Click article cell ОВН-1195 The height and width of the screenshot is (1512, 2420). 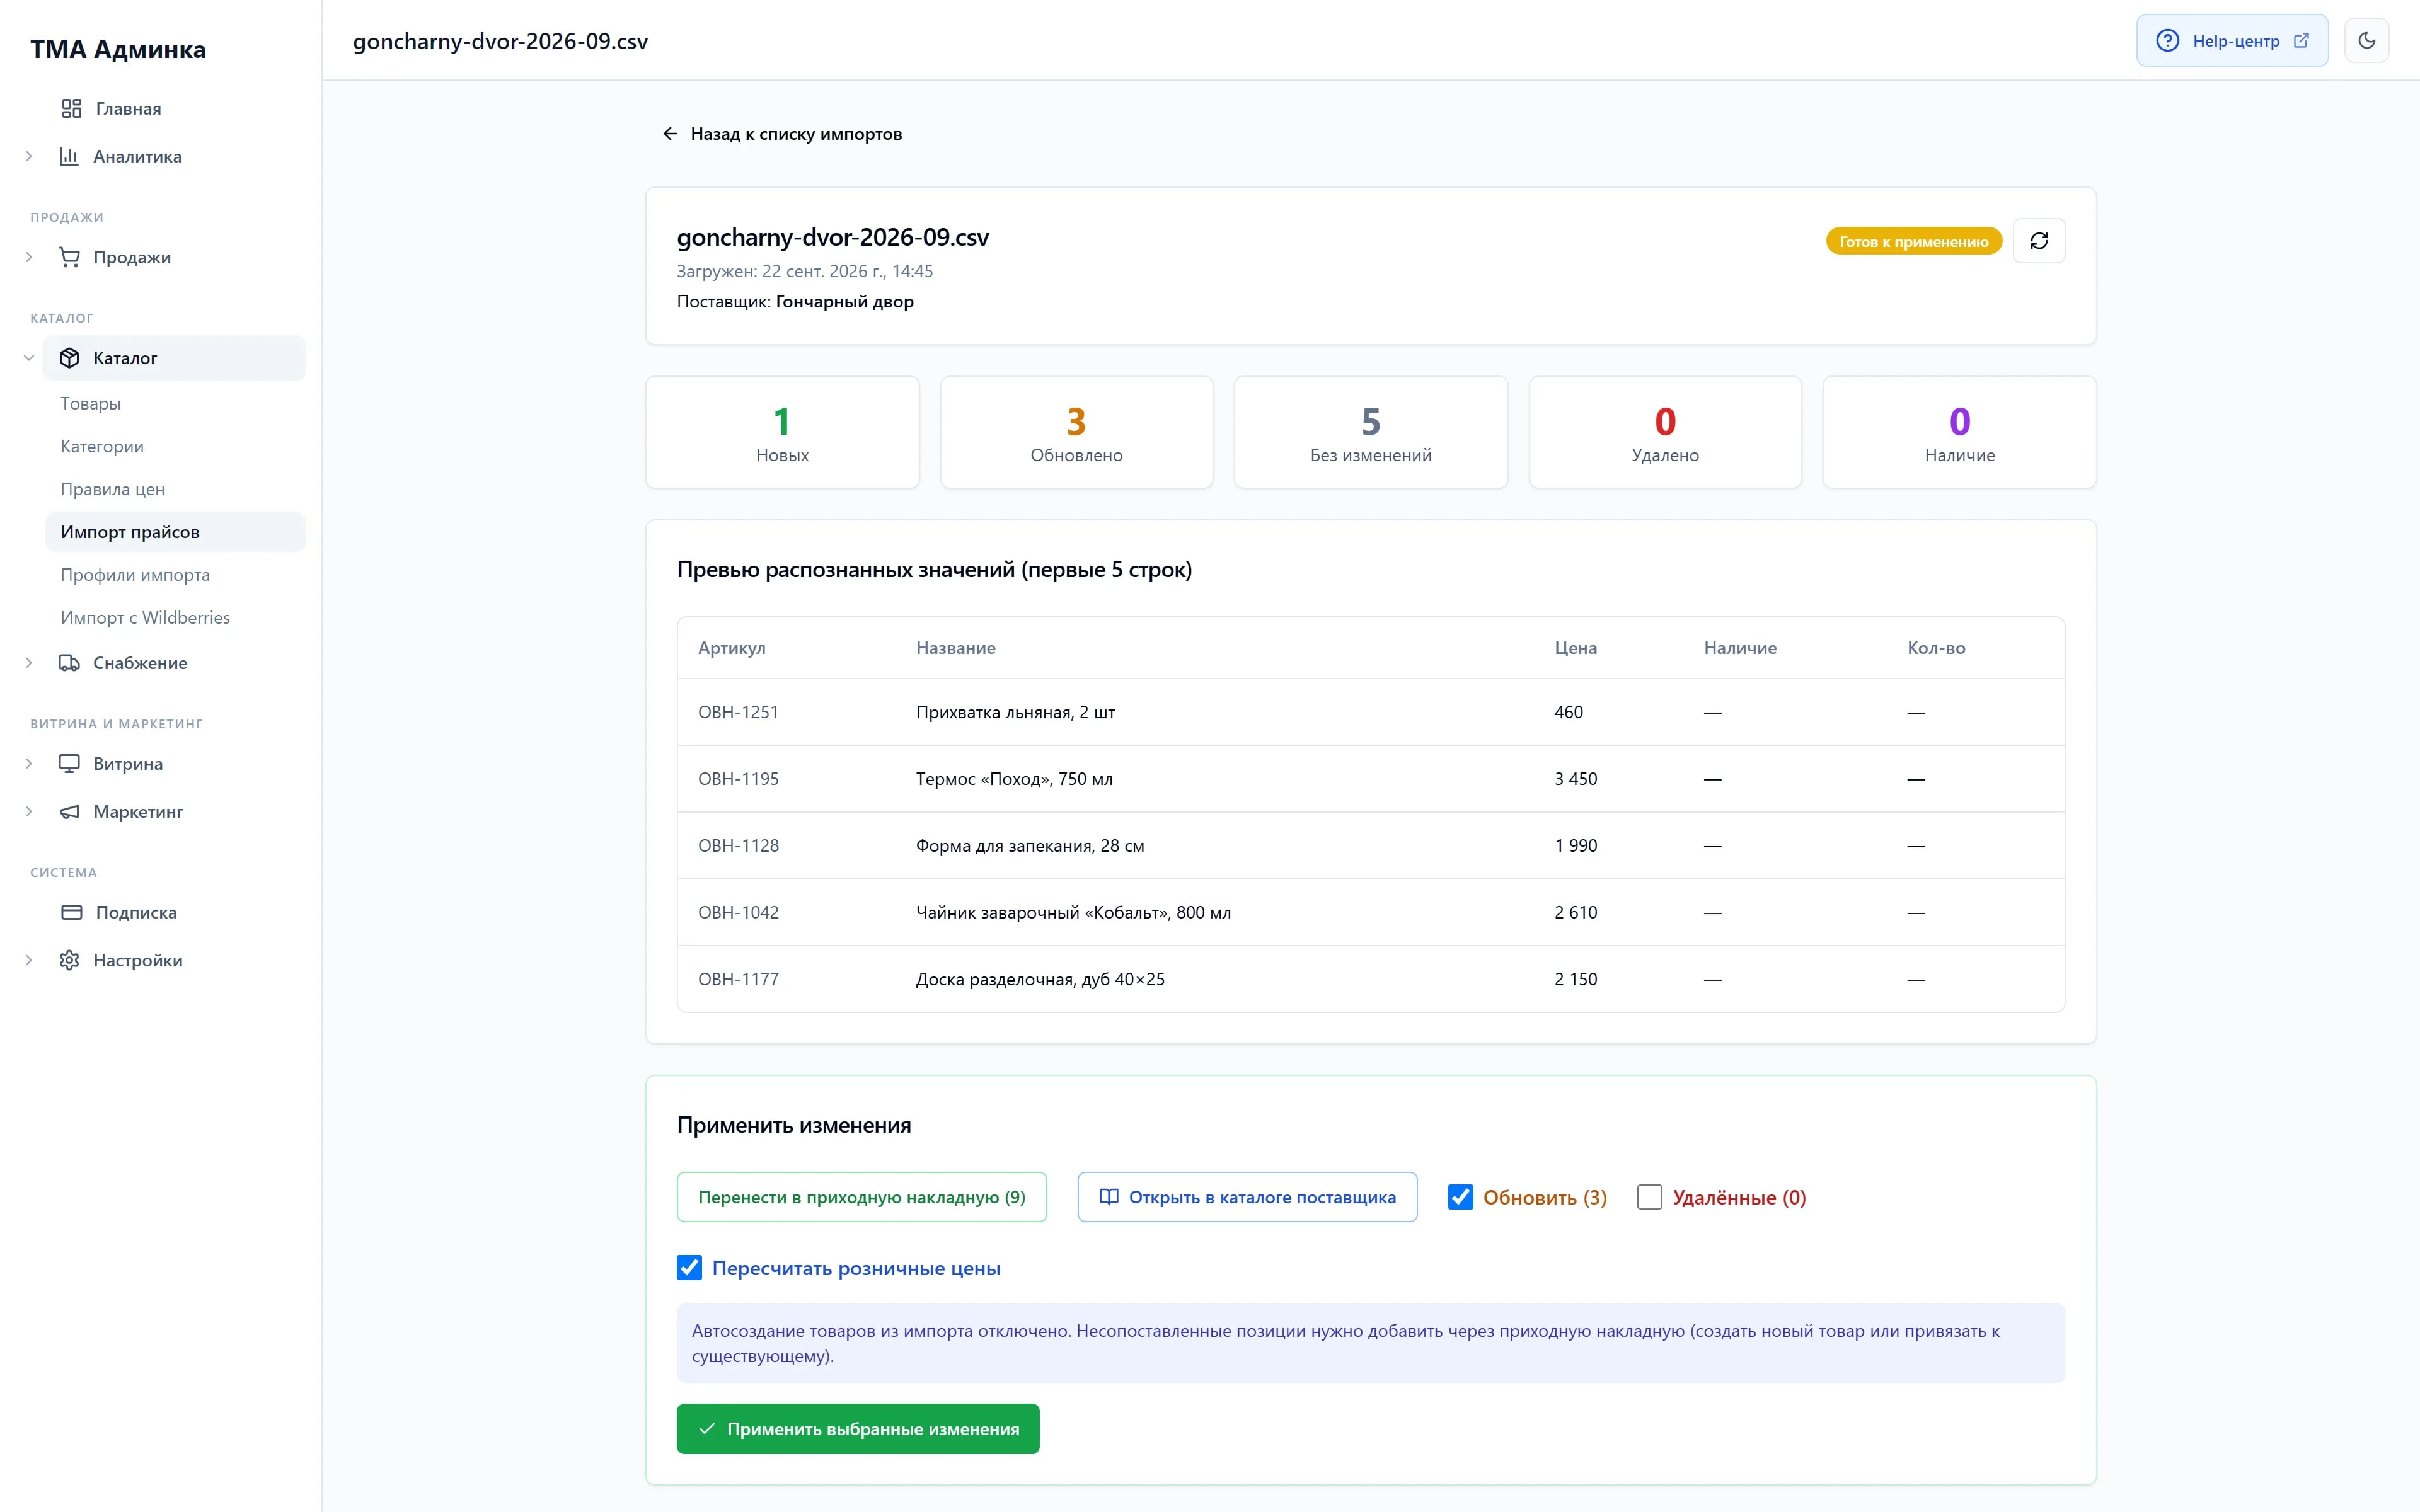tap(738, 779)
